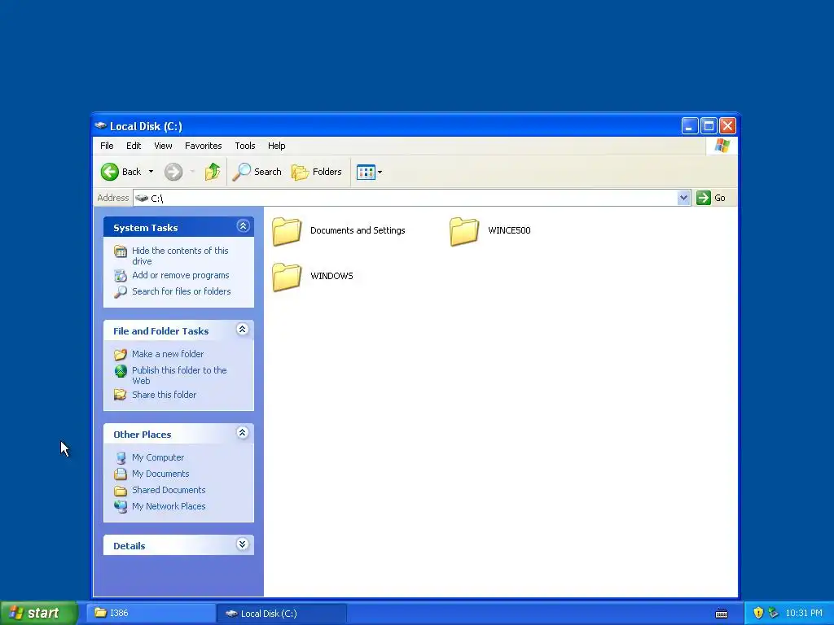This screenshot has width=834, height=625.
Task: Toggle the Folders pane button
Action: (317, 172)
